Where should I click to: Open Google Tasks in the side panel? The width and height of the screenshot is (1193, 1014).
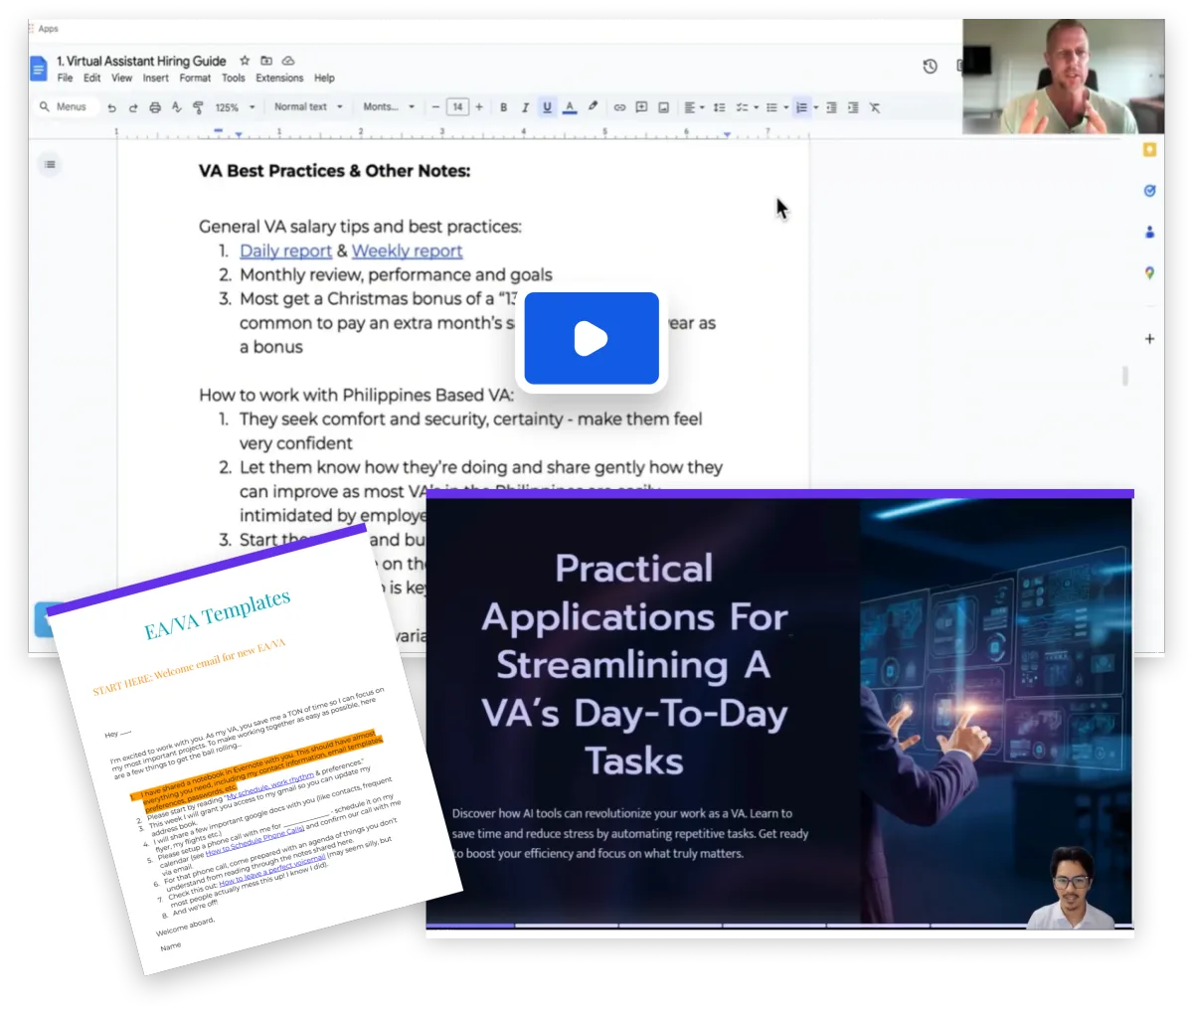(x=1149, y=191)
